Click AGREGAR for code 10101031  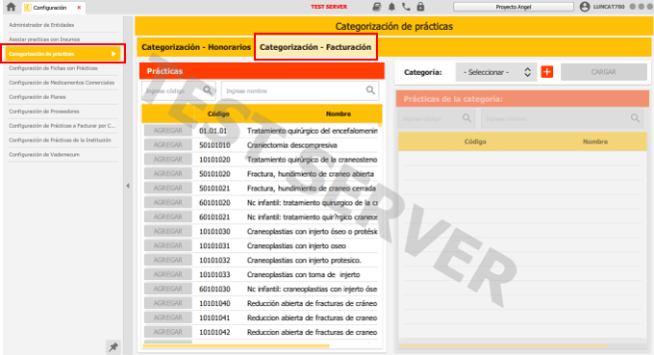pyautogui.click(x=167, y=245)
